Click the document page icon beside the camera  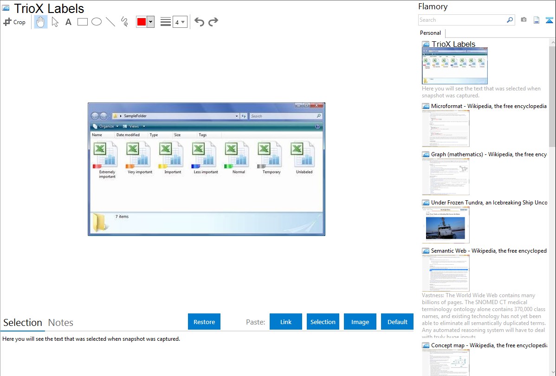[537, 20]
